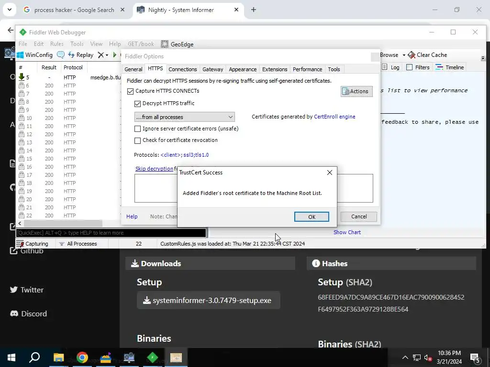This screenshot has height=367, width=490.
Task: Click the Skip decryption link
Action: pyautogui.click(x=154, y=169)
